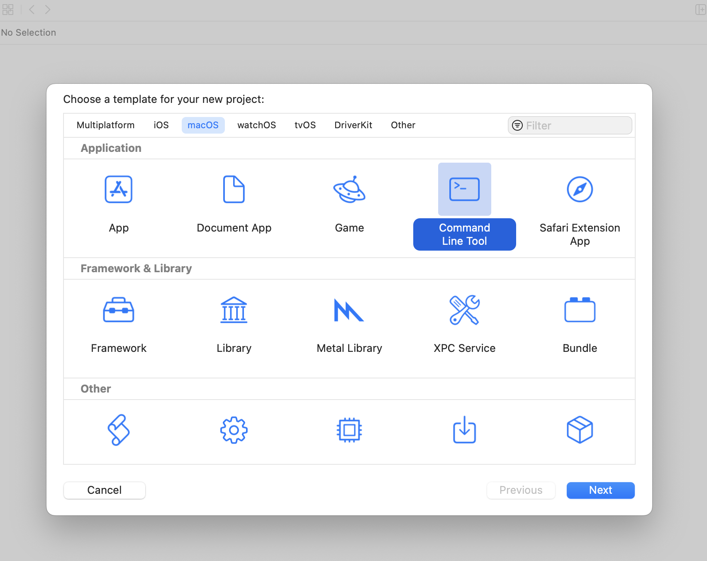Click the Cancel button
Viewport: 707px width, 561px height.
click(105, 490)
